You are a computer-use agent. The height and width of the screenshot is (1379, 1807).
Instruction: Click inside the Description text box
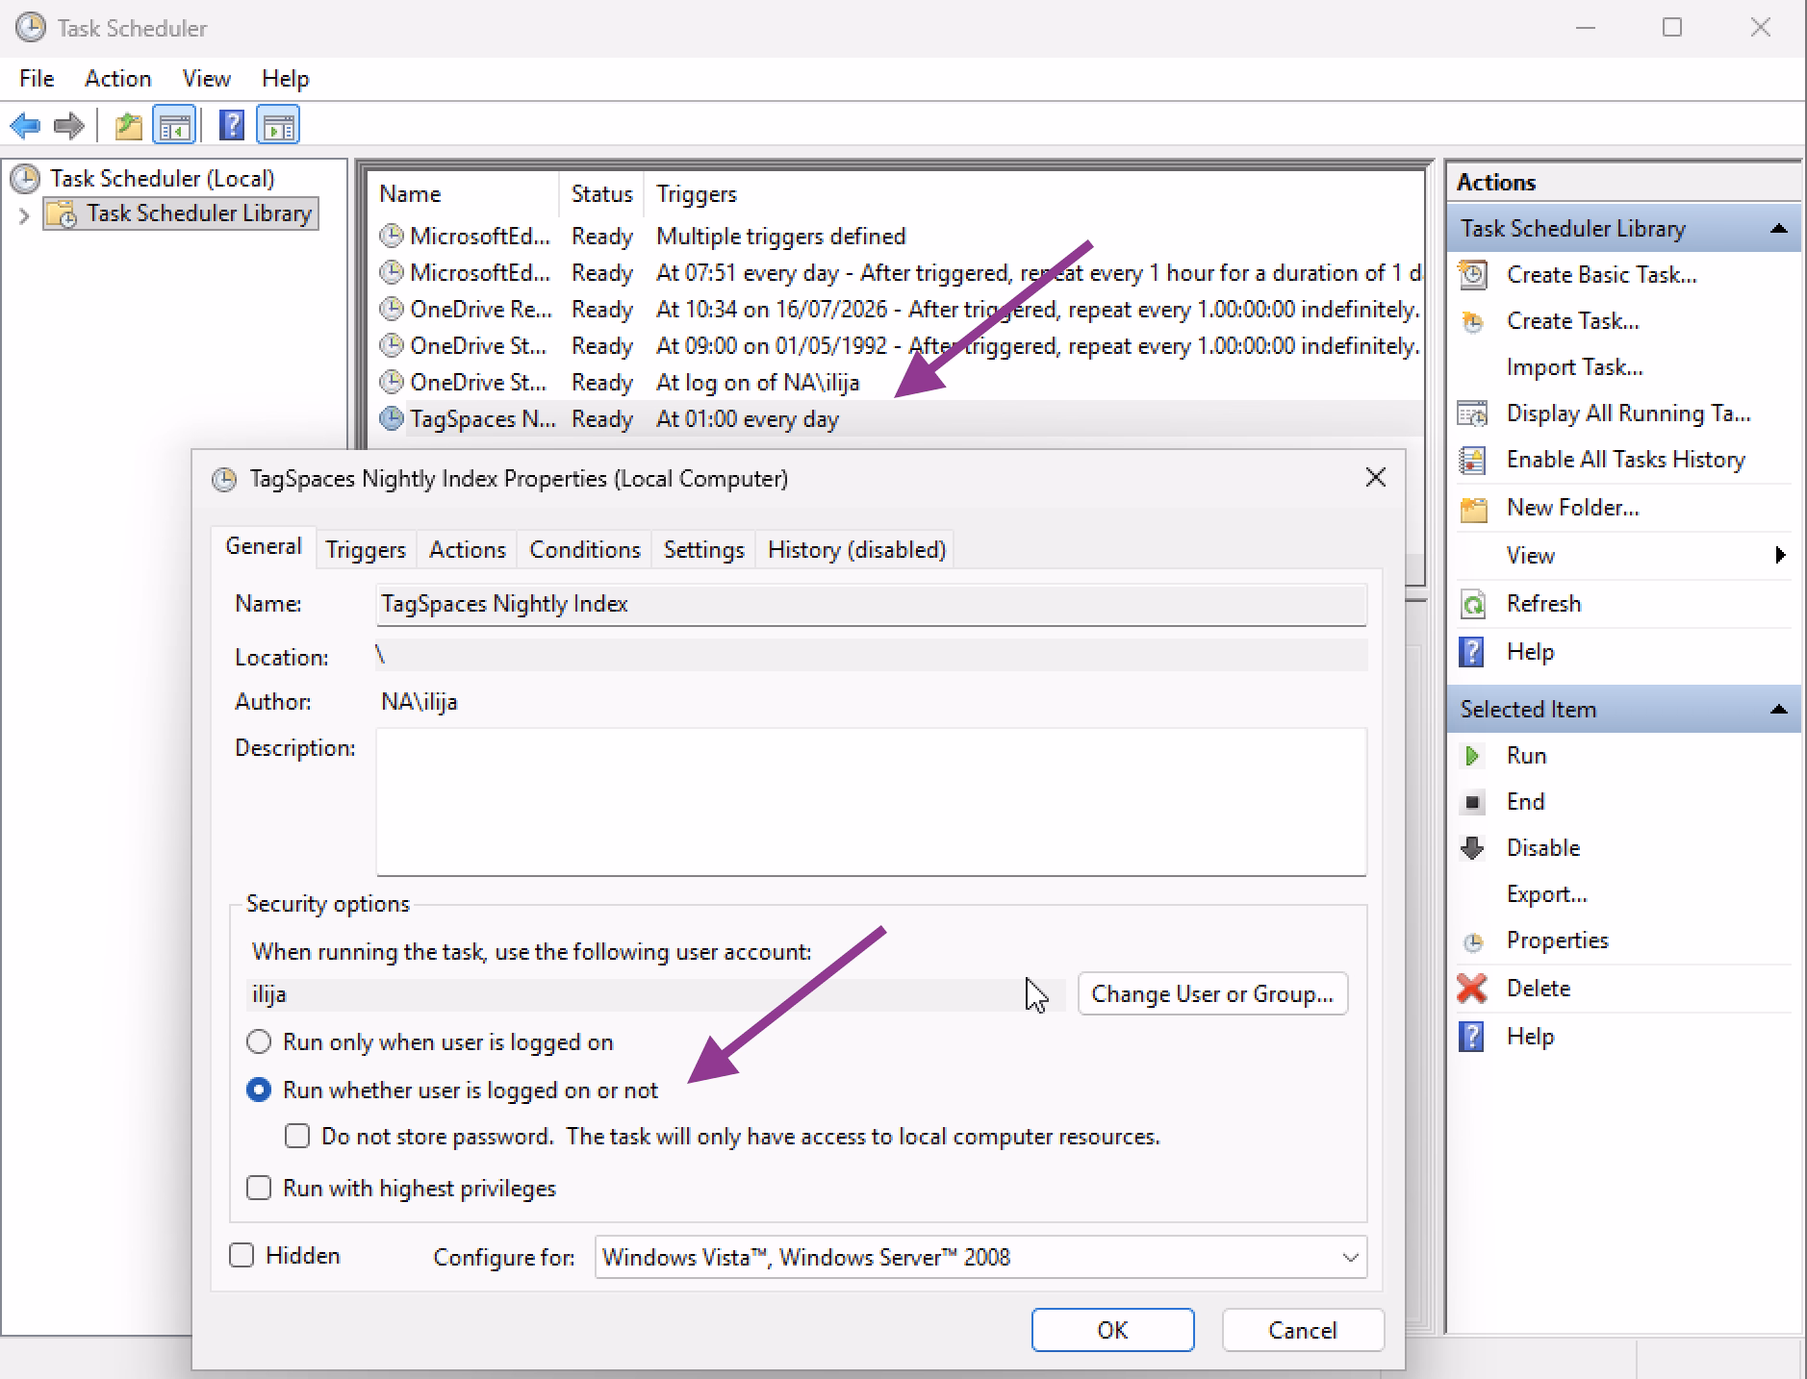pos(871,802)
